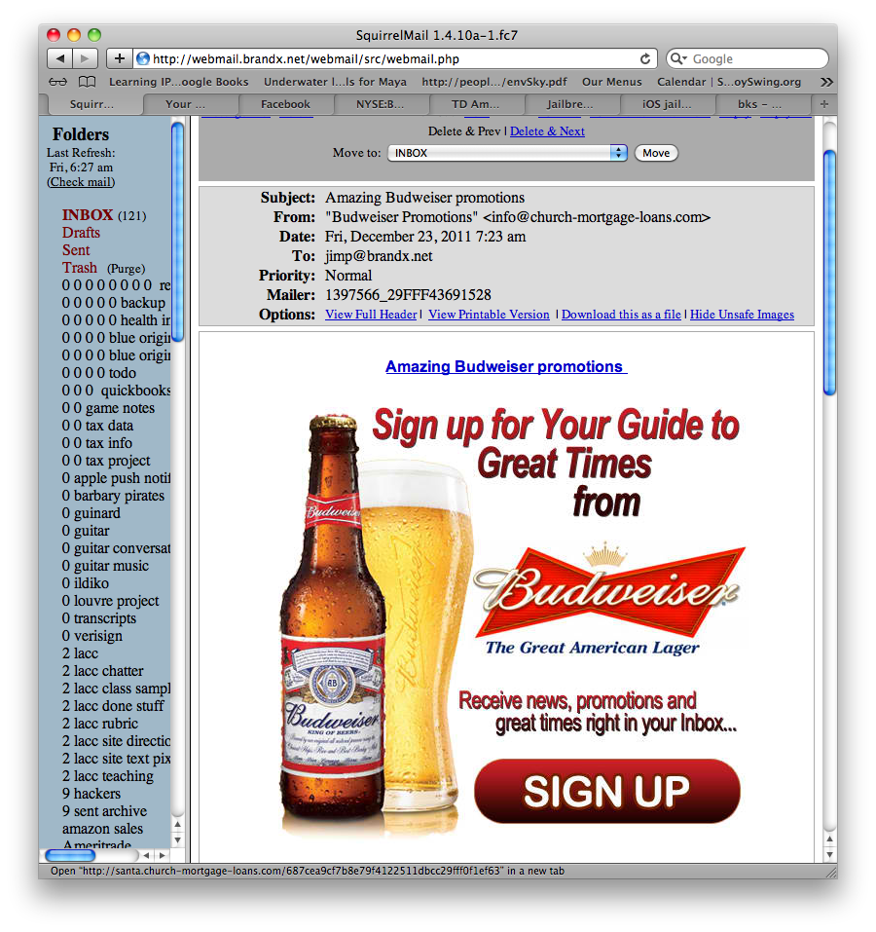Open the '9 hackers' folder
876x932 pixels.
tap(91, 794)
